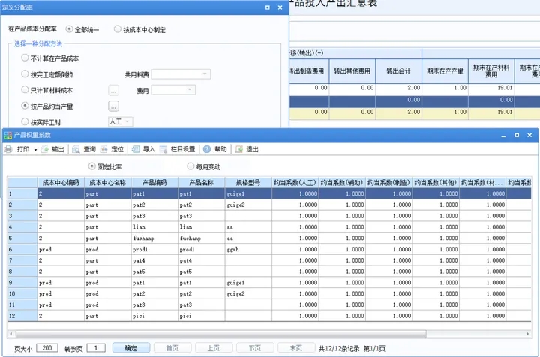Expand the 共用料费 dropdown
This screenshot has width=540, height=357.
pos(205,74)
